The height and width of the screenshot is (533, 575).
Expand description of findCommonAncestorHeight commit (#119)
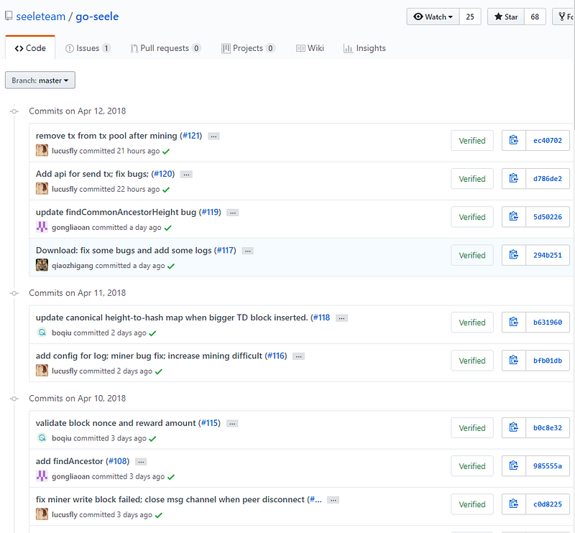232,212
